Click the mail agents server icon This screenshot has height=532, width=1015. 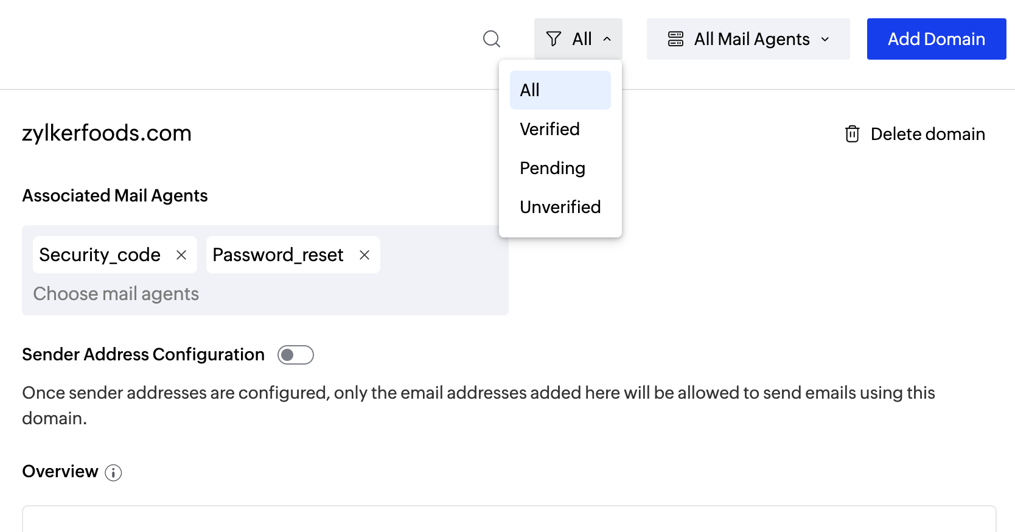pos(675,39)
